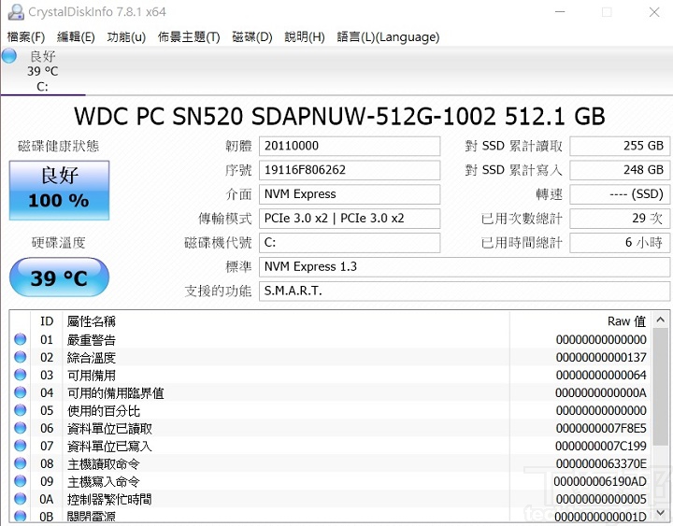Select the 可用備用 attribute name

(x=92, y=375)
